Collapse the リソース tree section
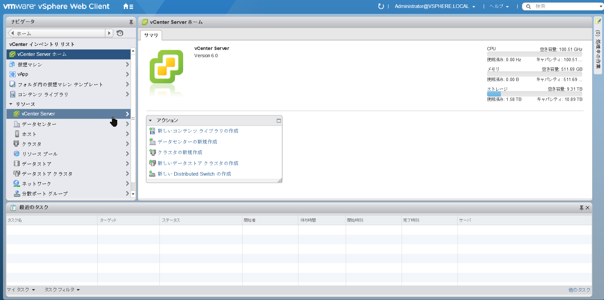 [11, 104]
